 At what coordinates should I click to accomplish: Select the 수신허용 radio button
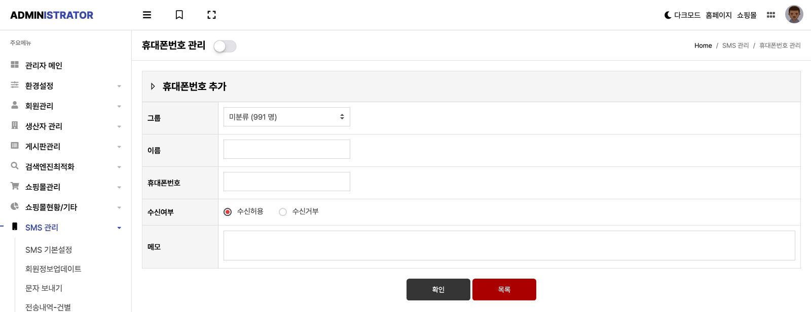click(x=228, y=212)
